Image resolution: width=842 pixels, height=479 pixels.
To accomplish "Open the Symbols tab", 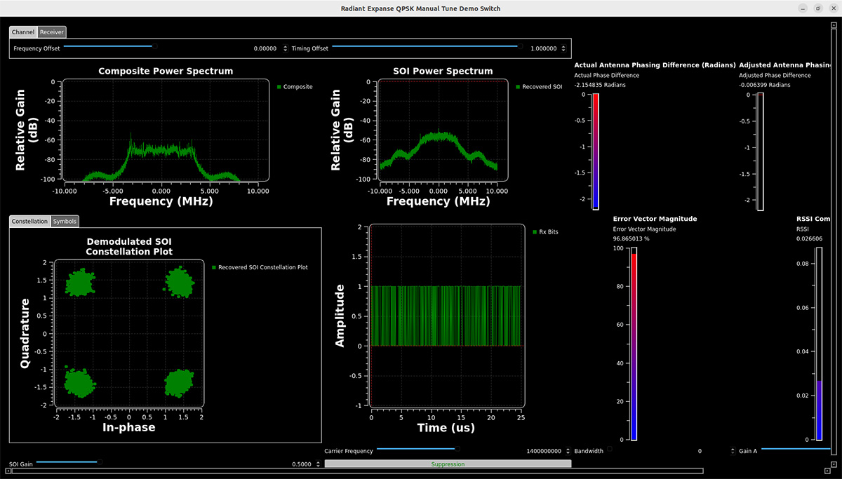I will [65, 222].
